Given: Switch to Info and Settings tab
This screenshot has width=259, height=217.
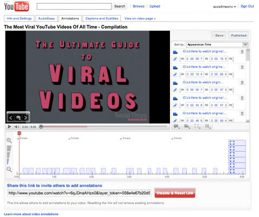Looking at the screenshot, I should (x=19, y=18).
